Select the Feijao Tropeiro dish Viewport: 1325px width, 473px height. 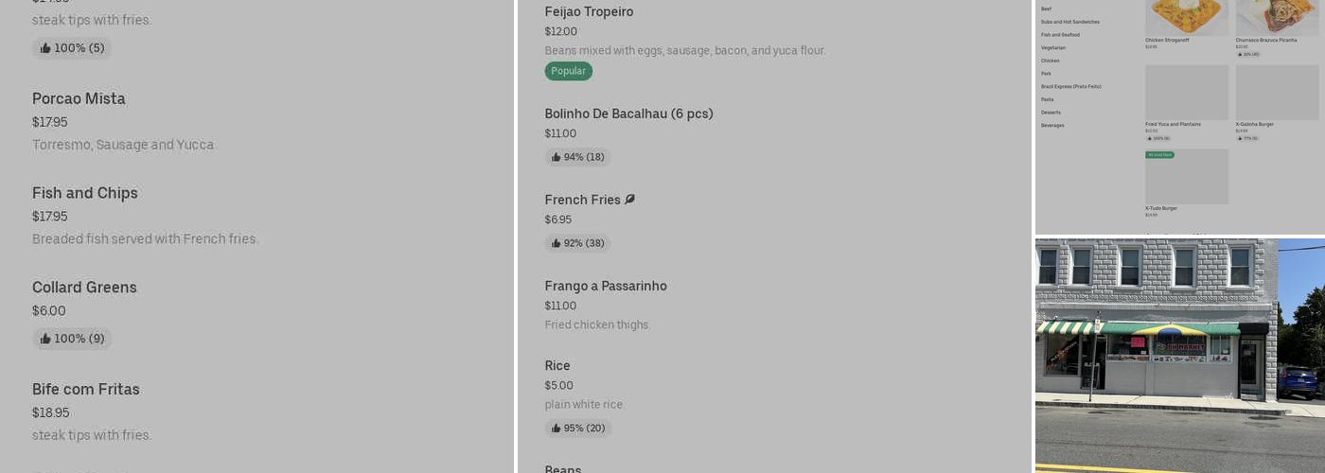pos(589,11)
